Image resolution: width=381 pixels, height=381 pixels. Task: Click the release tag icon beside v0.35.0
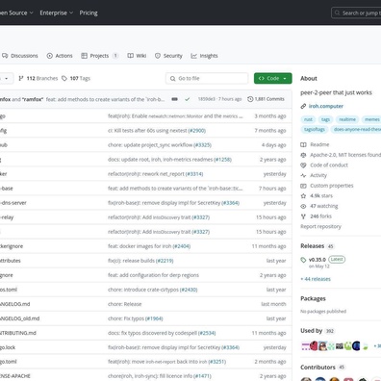click(x=303, y=260)
